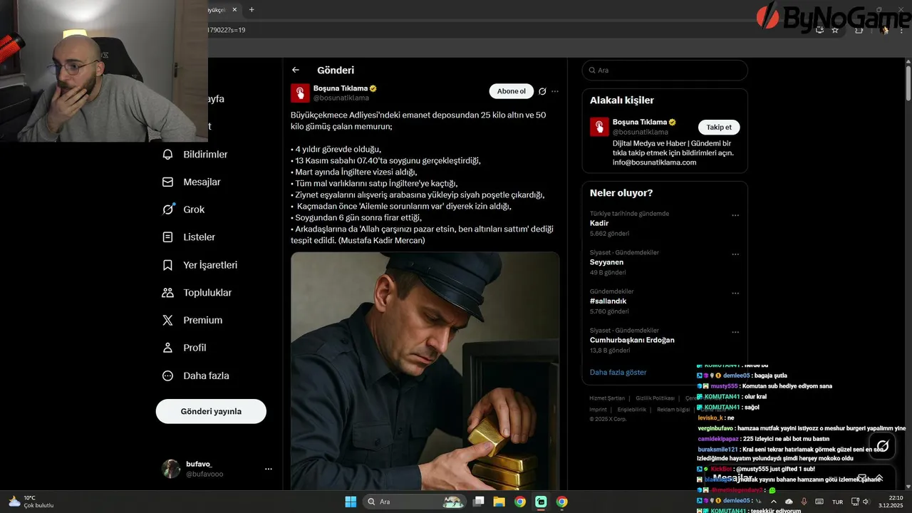Open the Premium page

click(193, 321)
